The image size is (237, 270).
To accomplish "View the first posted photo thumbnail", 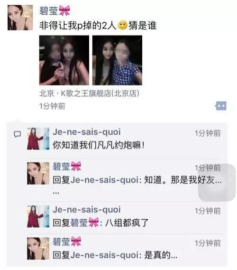I will (x=64, y=60).
